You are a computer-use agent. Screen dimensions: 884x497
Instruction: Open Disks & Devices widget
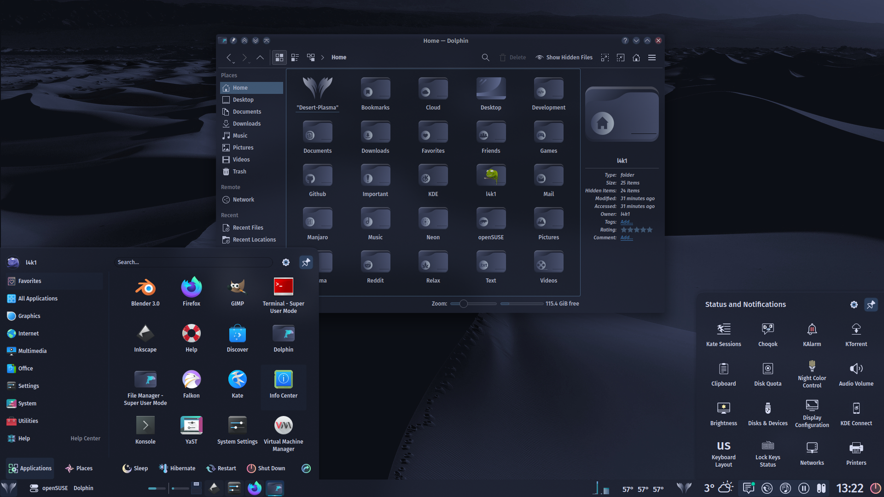[768, 414]
